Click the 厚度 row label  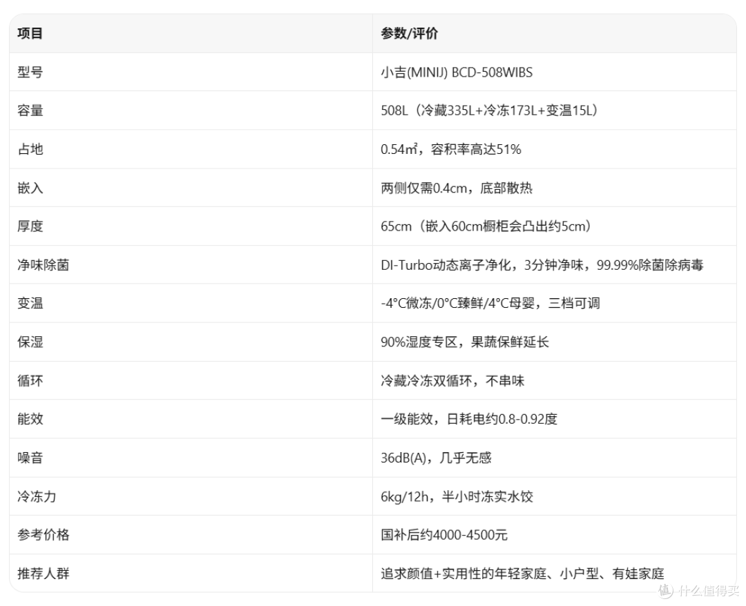pos(30,226)
